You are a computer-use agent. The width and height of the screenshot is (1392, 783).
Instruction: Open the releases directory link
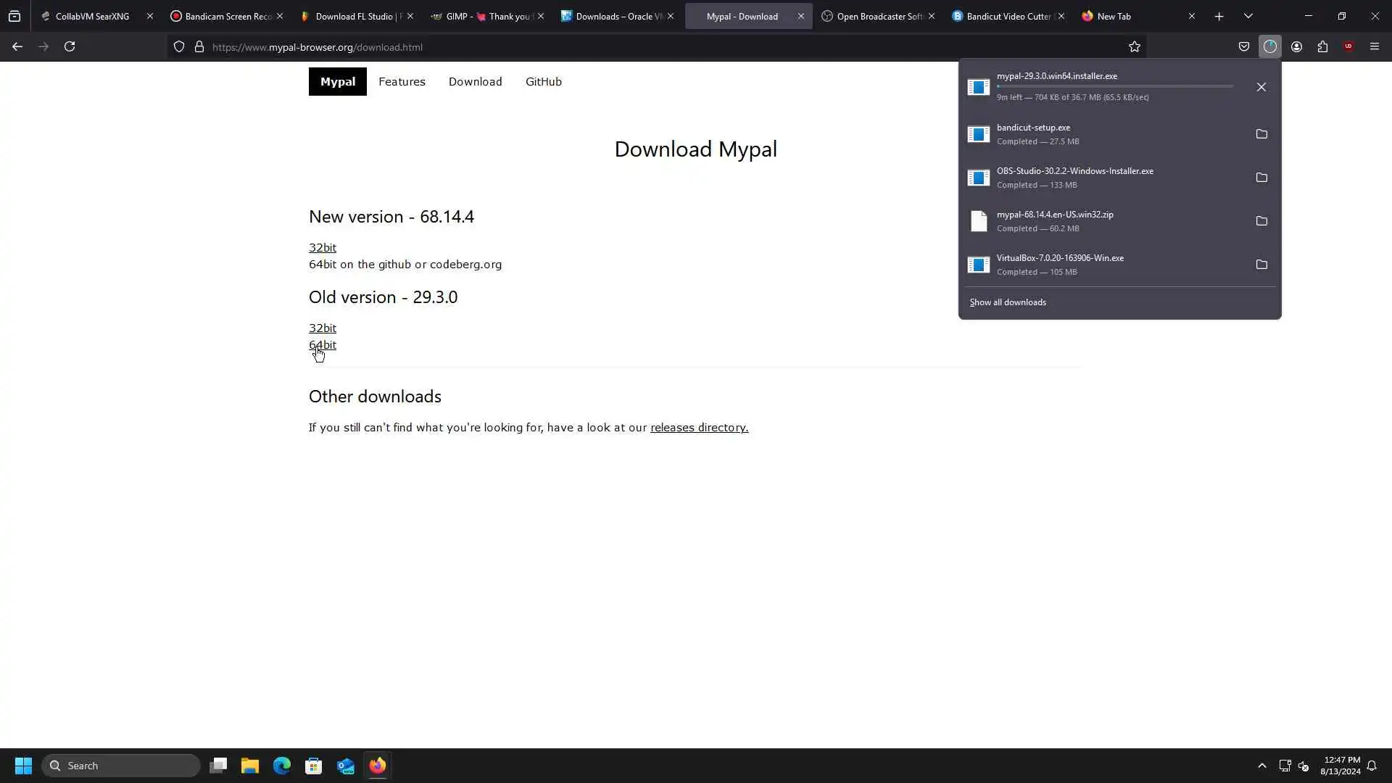click(x=699, y=428)
